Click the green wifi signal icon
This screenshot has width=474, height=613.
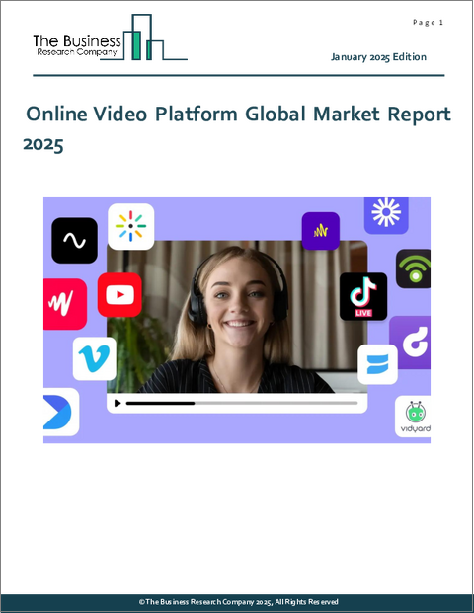pos(414,268)
